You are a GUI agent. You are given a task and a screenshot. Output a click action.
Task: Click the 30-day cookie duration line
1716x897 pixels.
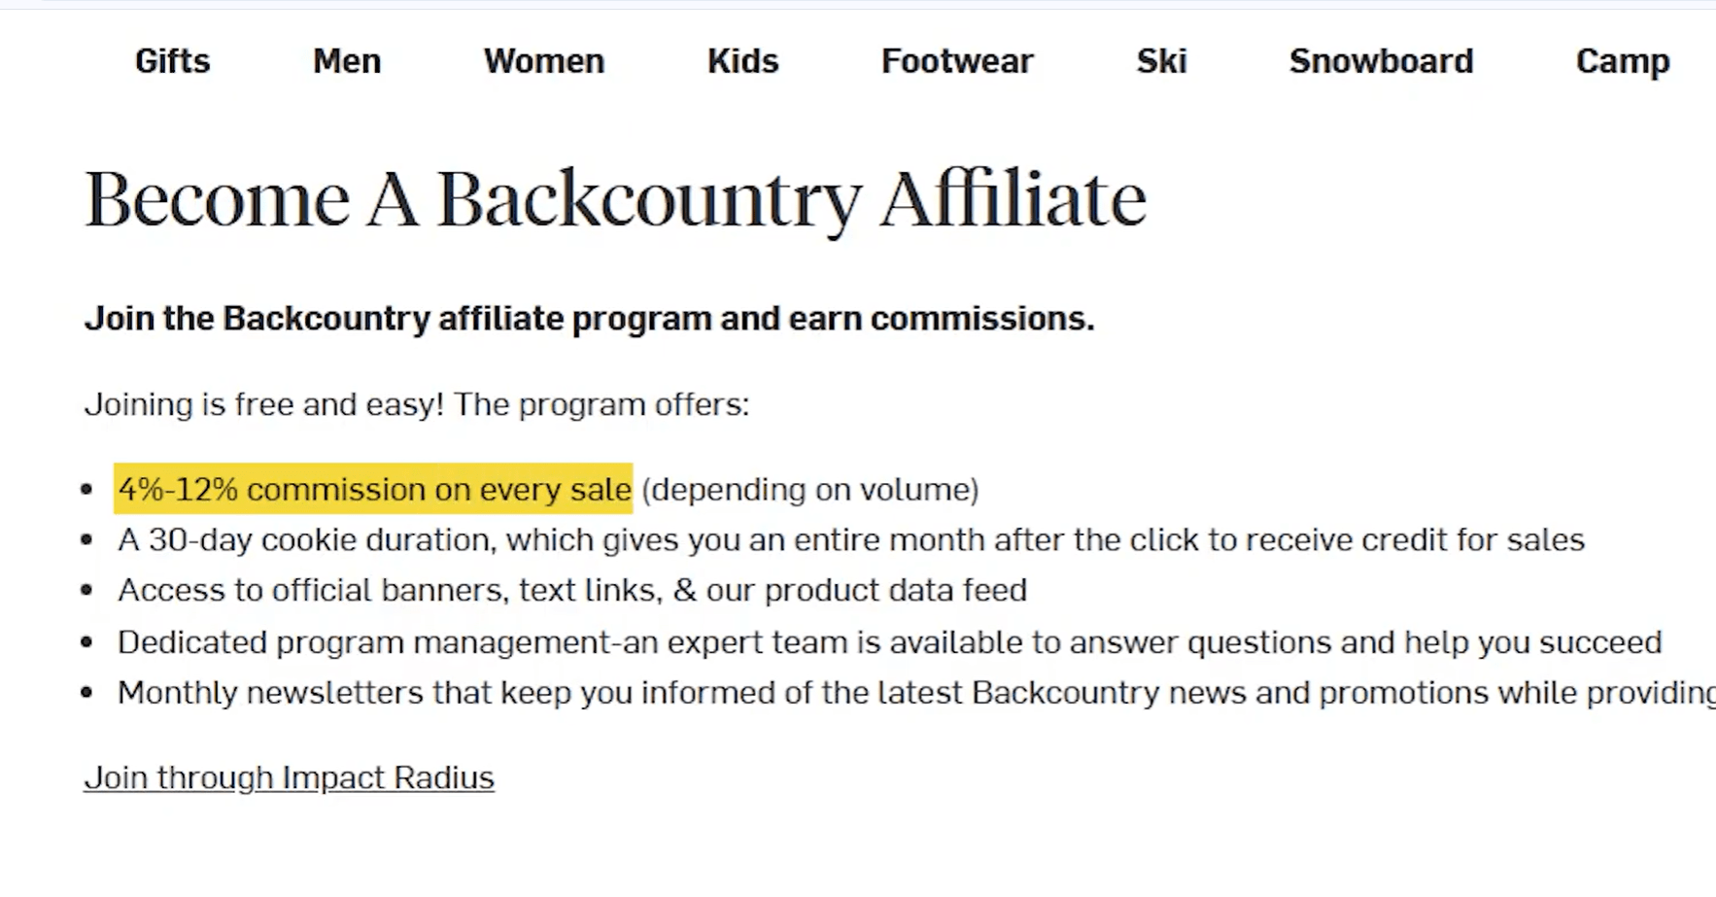point(850,539)
